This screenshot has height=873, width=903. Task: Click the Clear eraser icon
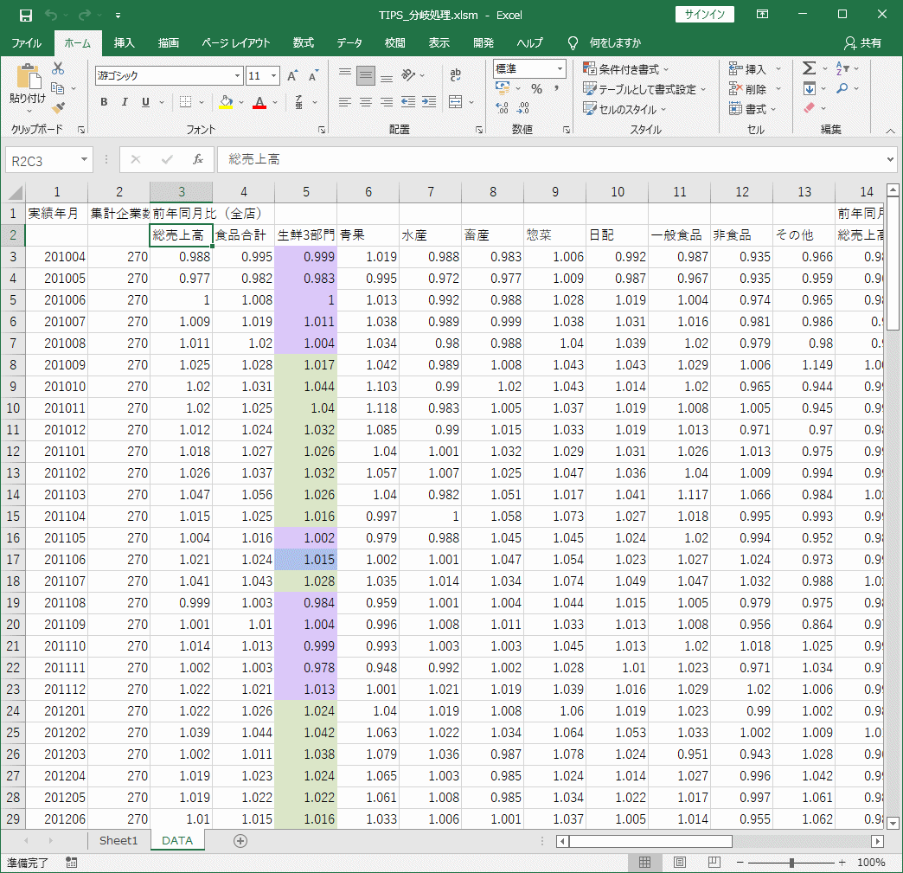pyautogui.click(x=809, y=108)
